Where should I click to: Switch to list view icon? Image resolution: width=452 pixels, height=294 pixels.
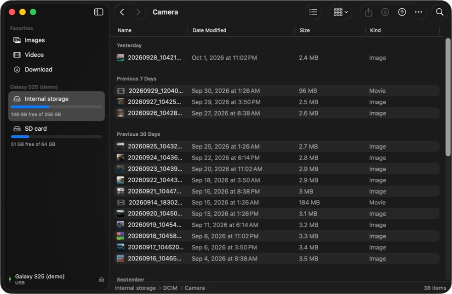pos(313,12)
